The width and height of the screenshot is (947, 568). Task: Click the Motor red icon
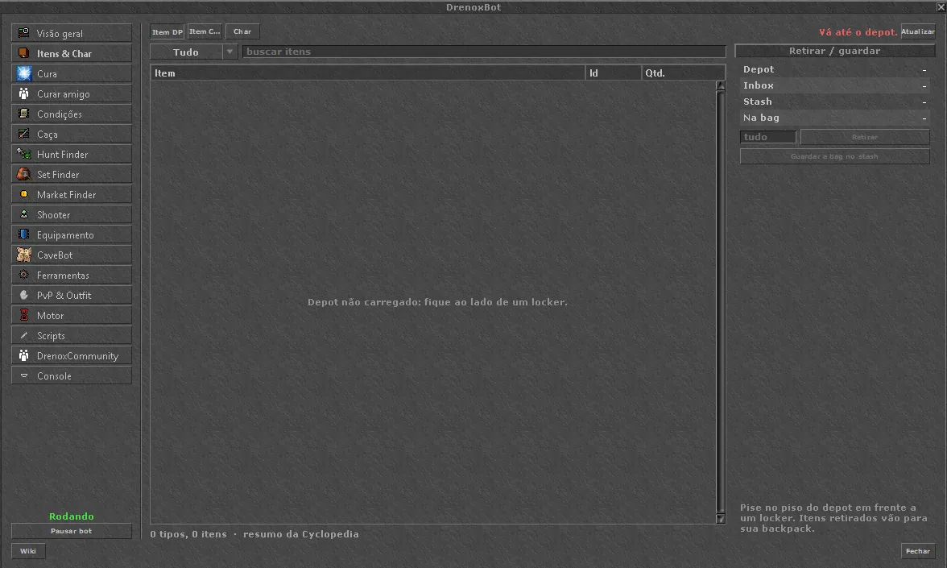tap(23, 315)
